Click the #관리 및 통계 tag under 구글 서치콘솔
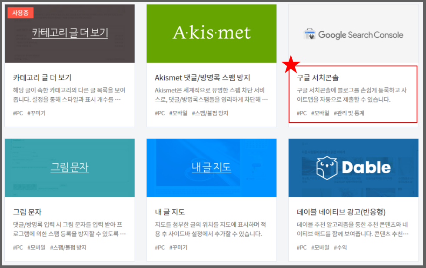This screenshot has width=426, height=268. [x=349, y=113]
